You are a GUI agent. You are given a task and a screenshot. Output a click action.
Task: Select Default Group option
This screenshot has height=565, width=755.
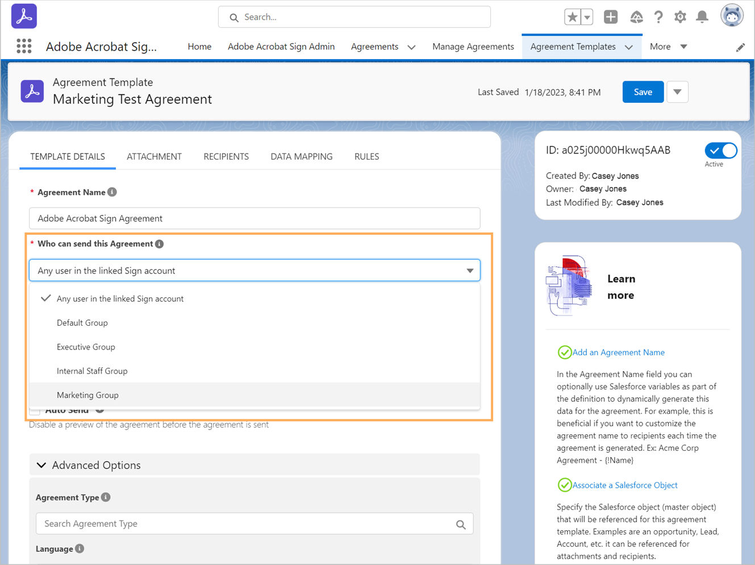click(255, 323)
